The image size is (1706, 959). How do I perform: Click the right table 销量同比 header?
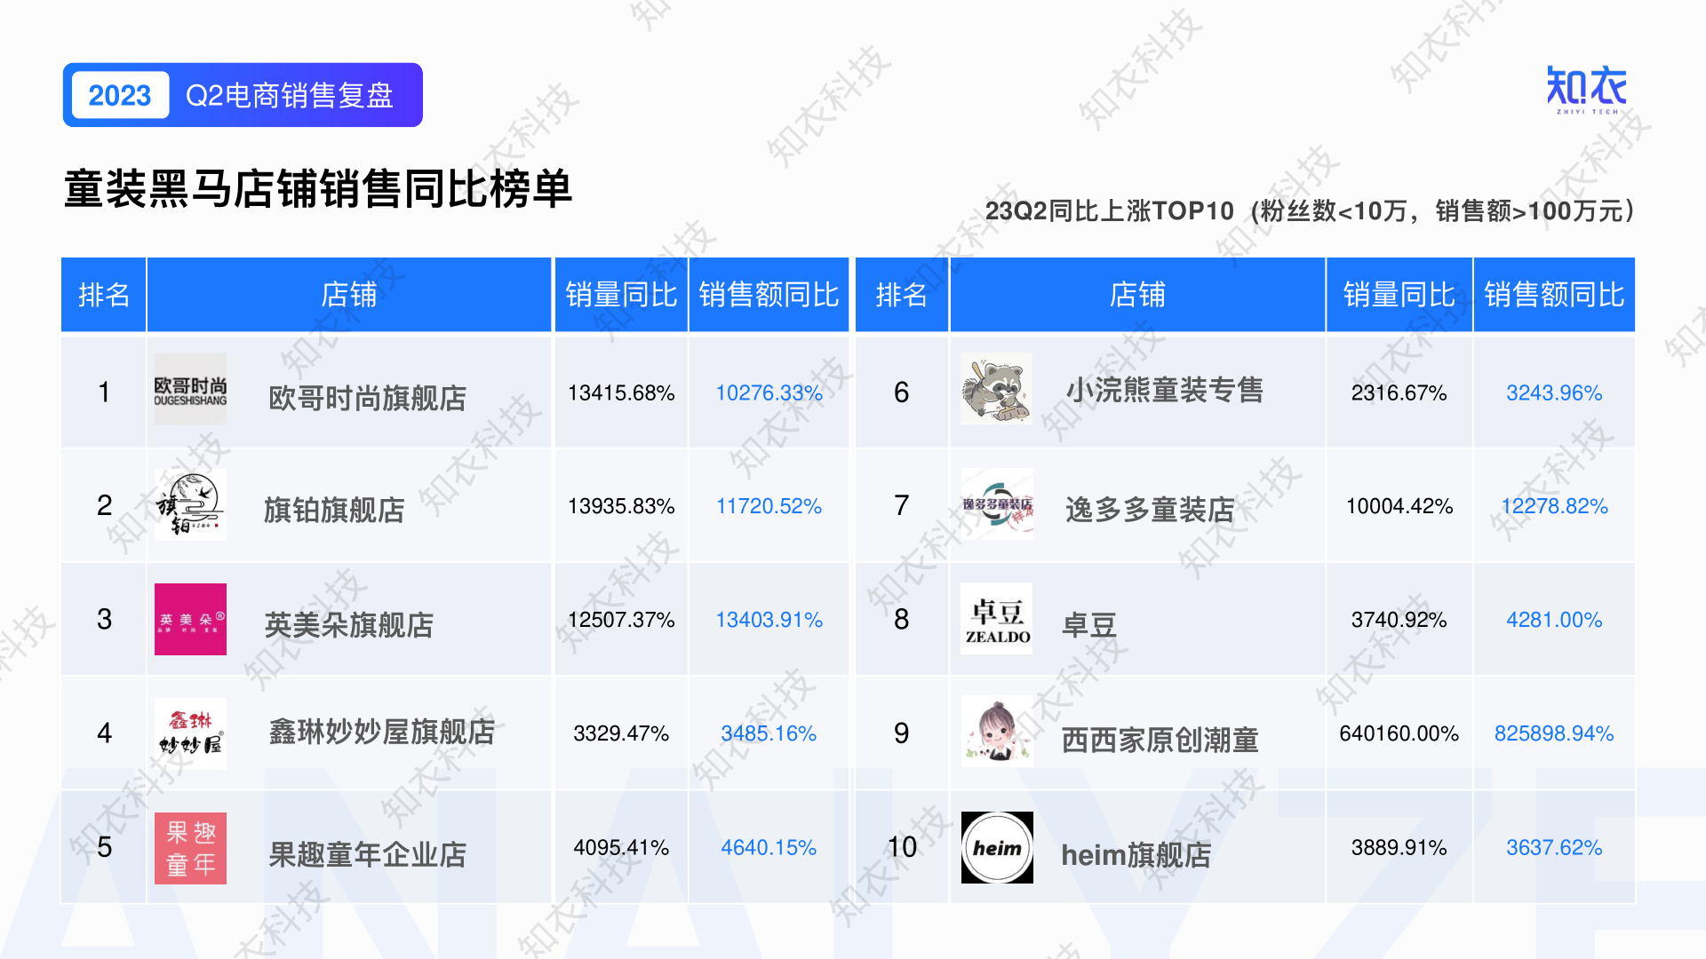tap(1399, 294)
